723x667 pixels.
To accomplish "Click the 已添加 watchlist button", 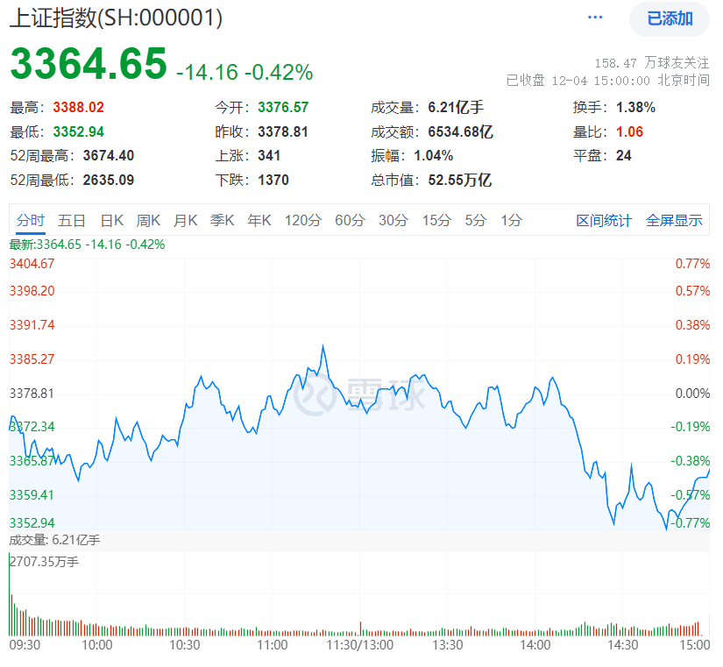I will click(x=669, y=18).
